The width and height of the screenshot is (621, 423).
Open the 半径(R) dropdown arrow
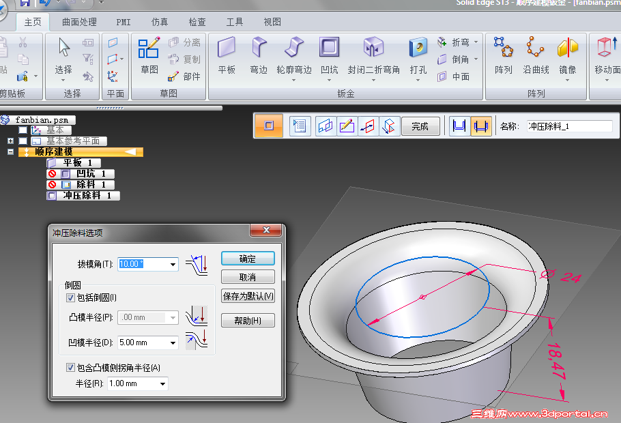pos(163,383)
